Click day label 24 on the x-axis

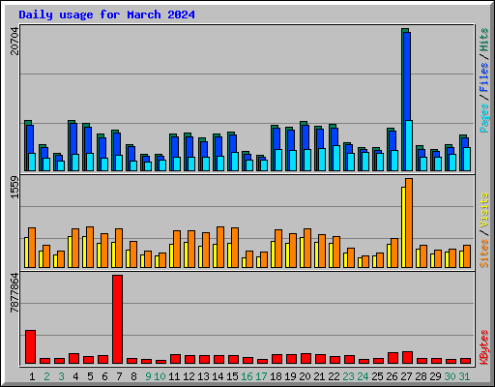pyautogui.click(x=363, y=376)
